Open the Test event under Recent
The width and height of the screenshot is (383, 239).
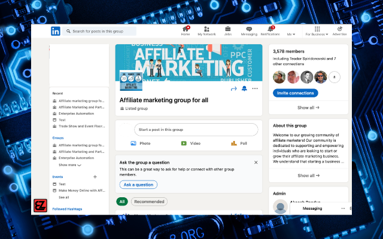pos(59,119)
